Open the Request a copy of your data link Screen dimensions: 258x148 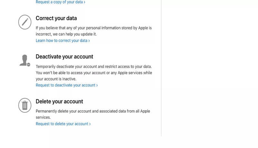tap(59, 2)
